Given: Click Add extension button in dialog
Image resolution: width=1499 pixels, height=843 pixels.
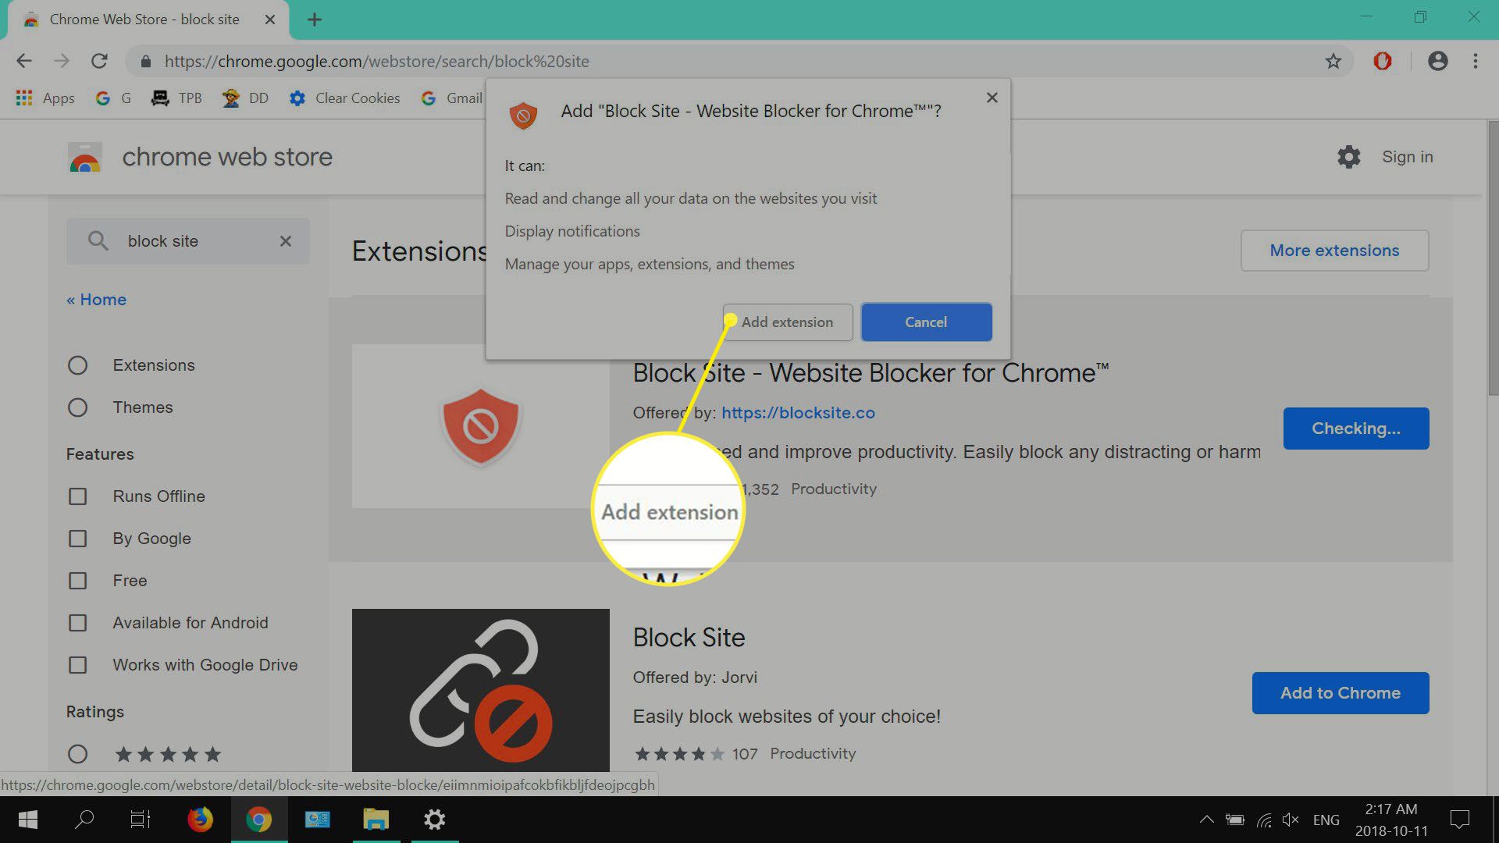Looking at the screenshot, I should pyautogui.click(x=788, y=322).
